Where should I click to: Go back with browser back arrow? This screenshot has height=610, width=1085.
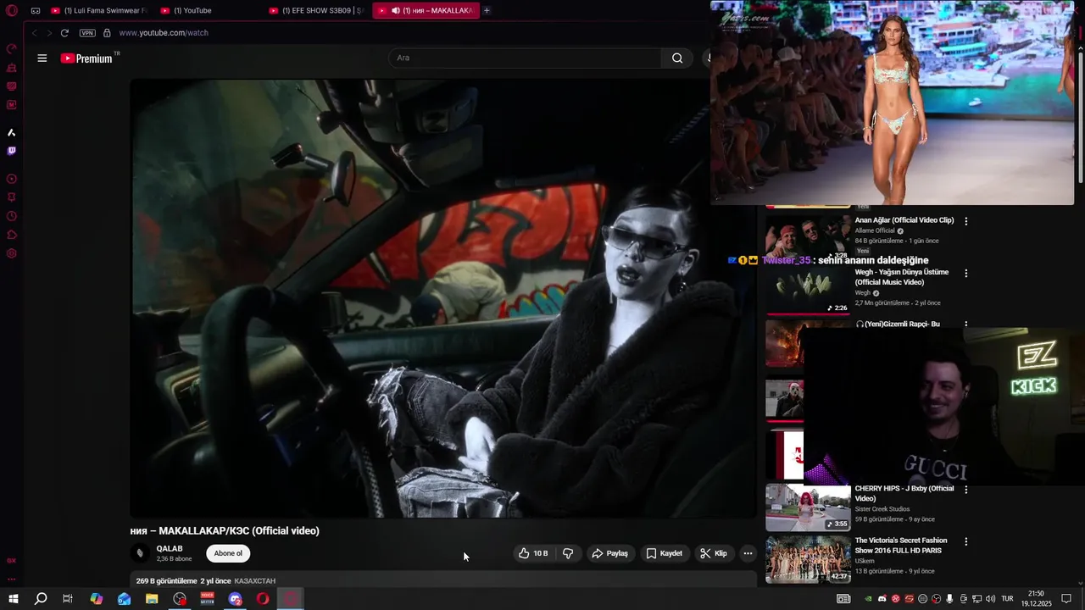[35, 33]
